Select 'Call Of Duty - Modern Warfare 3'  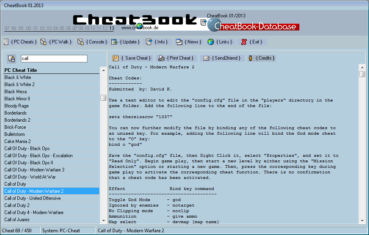point(51,170)
